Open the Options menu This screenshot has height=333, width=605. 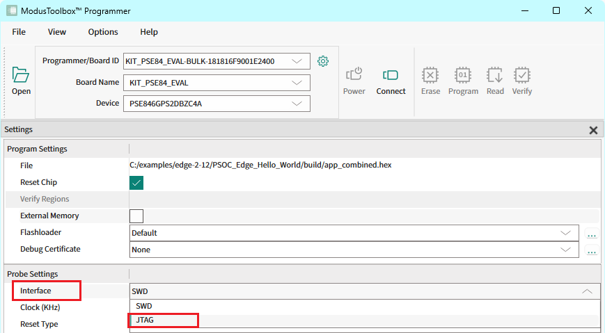103,32
